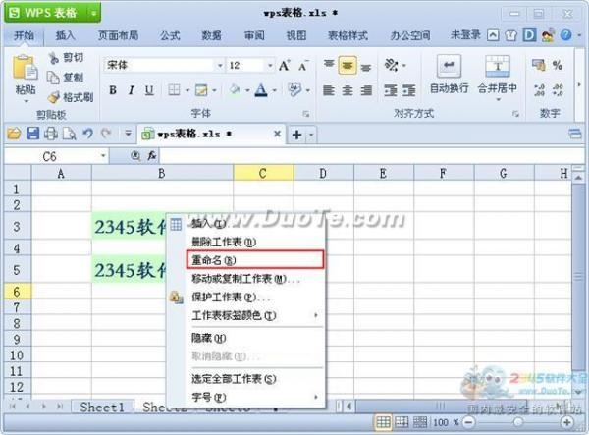Click the open folder icon in quick toolbar
The width and height of the screenshot is (589, 435).
[x=14, y=134]
